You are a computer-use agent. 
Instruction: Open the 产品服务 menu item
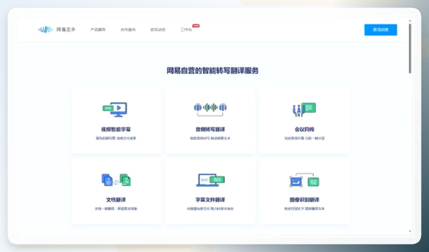[98, 30]
